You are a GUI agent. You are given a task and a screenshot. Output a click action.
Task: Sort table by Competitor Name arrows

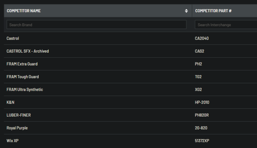tap(186, 11)
